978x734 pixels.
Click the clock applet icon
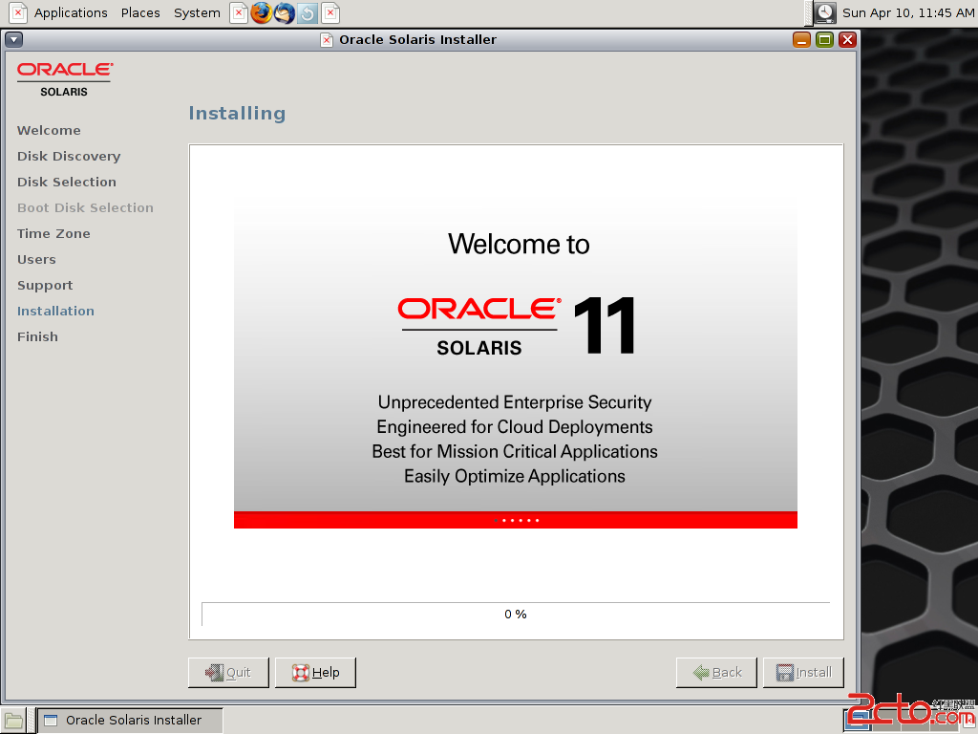pyautogui.click(x=825, y=12)
